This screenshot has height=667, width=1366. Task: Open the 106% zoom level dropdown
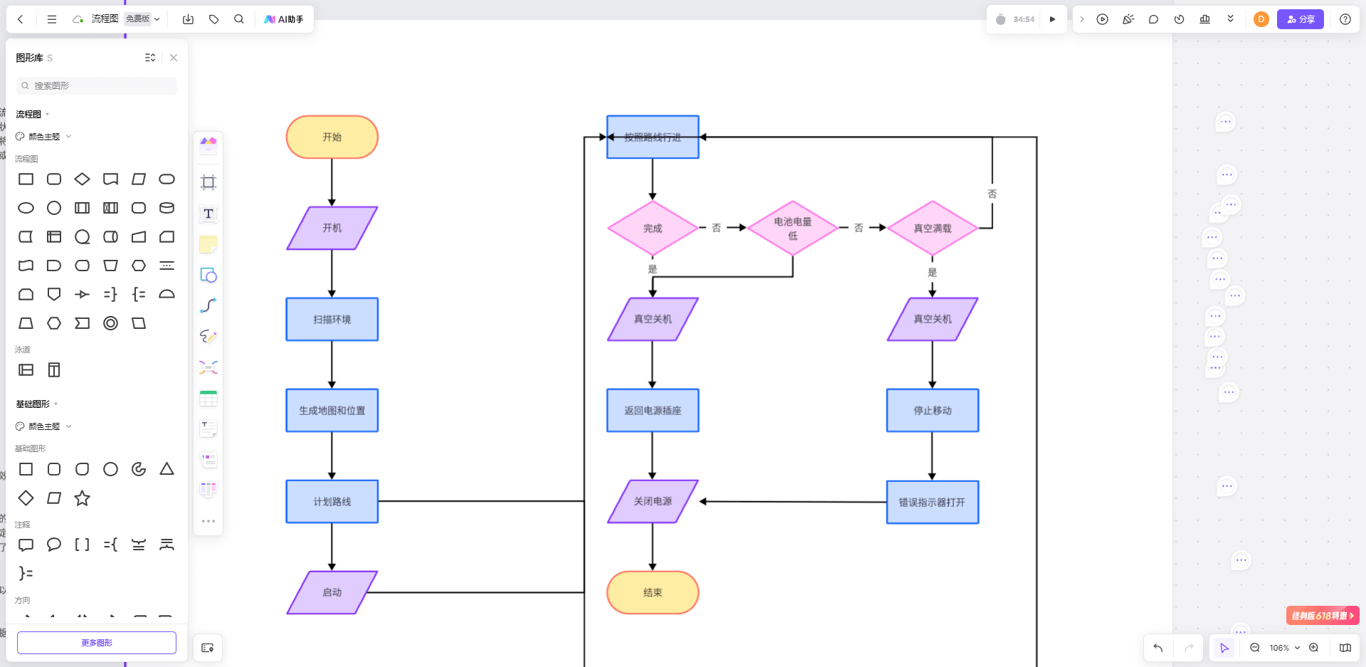[1285, 648]
